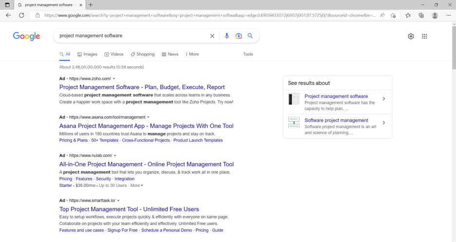Open the tab actions menu icon
Image resolution: width=456 pixels, height=242 pixels.
point(7,5)
